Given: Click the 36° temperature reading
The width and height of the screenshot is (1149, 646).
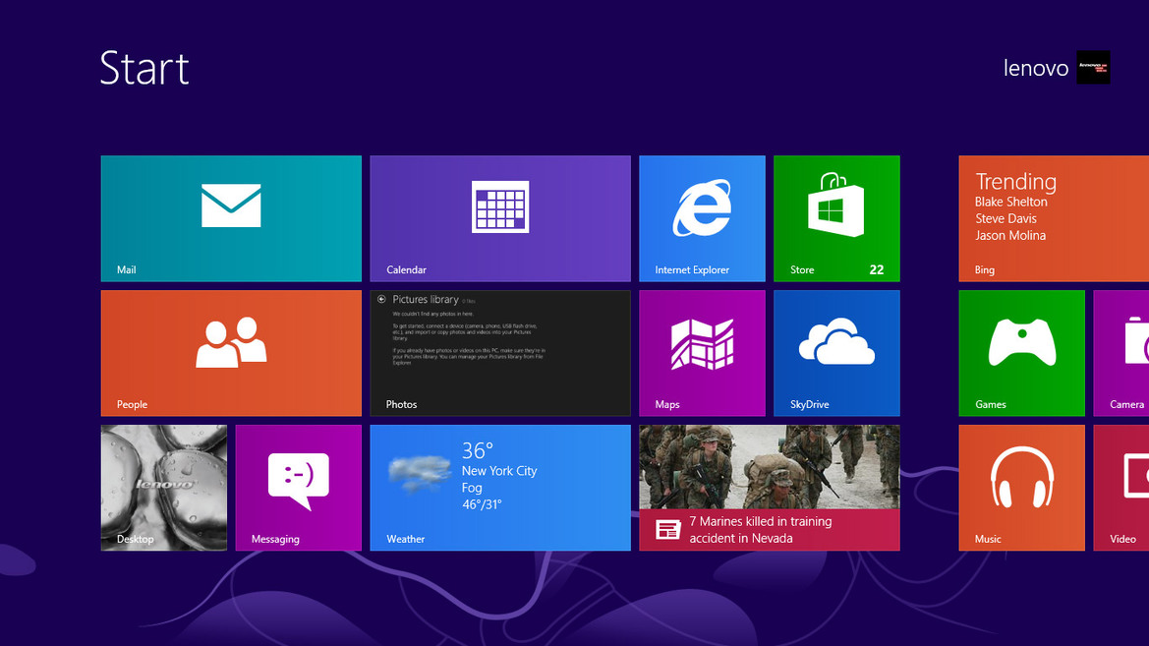Looking at the screenshot, I should [x=477, y=450].
